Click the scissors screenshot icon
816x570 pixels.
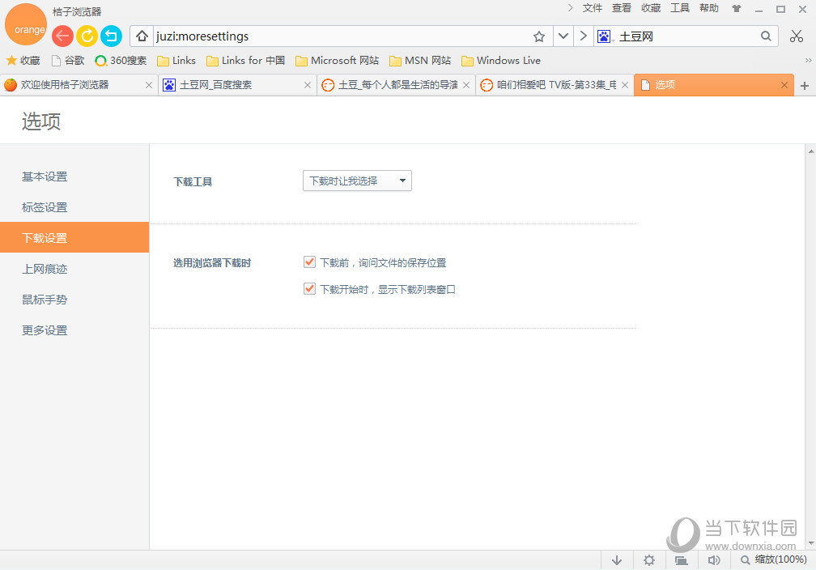point(795,36)
